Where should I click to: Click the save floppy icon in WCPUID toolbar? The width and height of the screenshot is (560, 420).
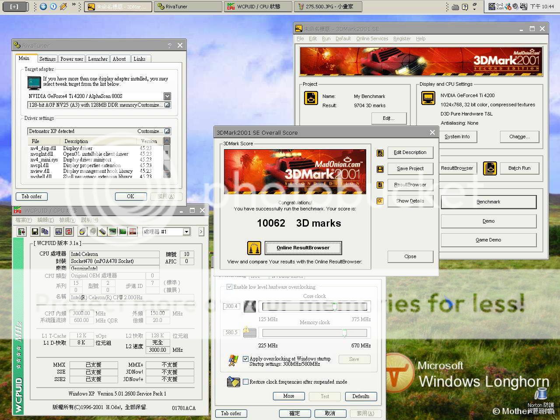coord(35,232)
